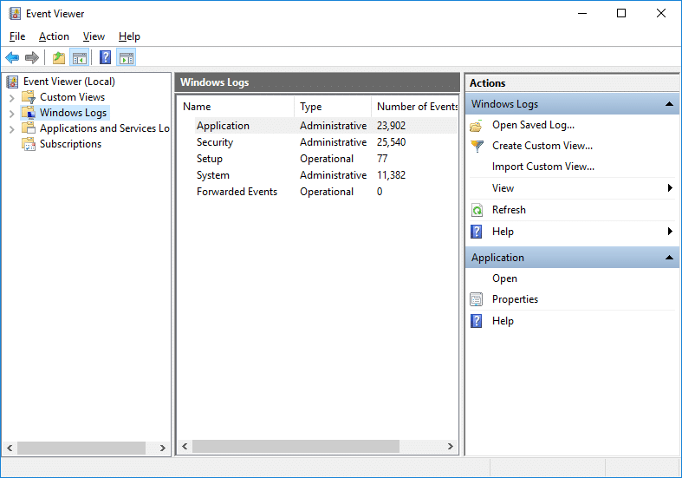The image size is (682, 478).
Task: Click the Help toolbar icon
Action: click(x=105, y=58)
